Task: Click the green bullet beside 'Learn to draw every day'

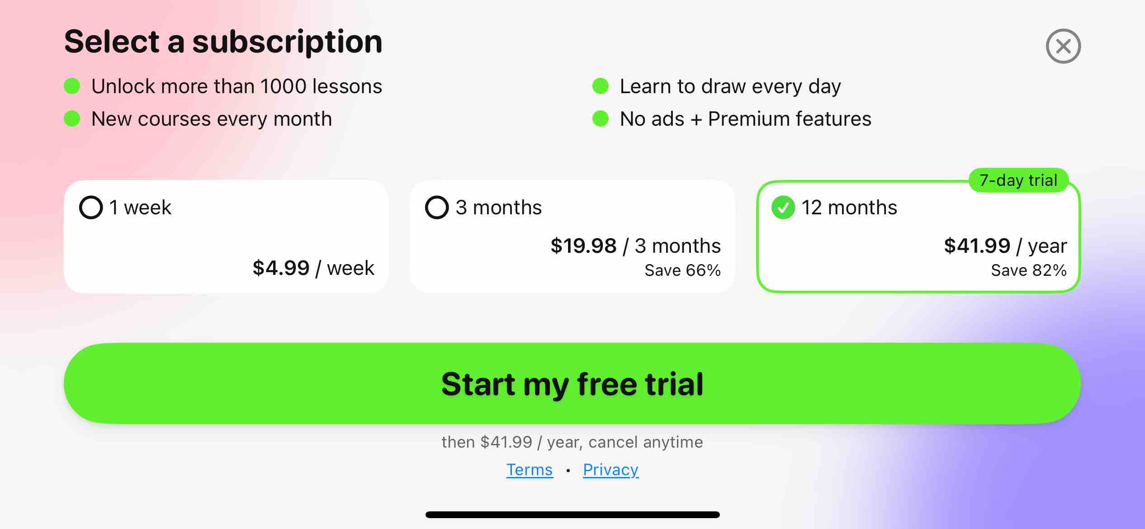Action: [x=601, y=85]
